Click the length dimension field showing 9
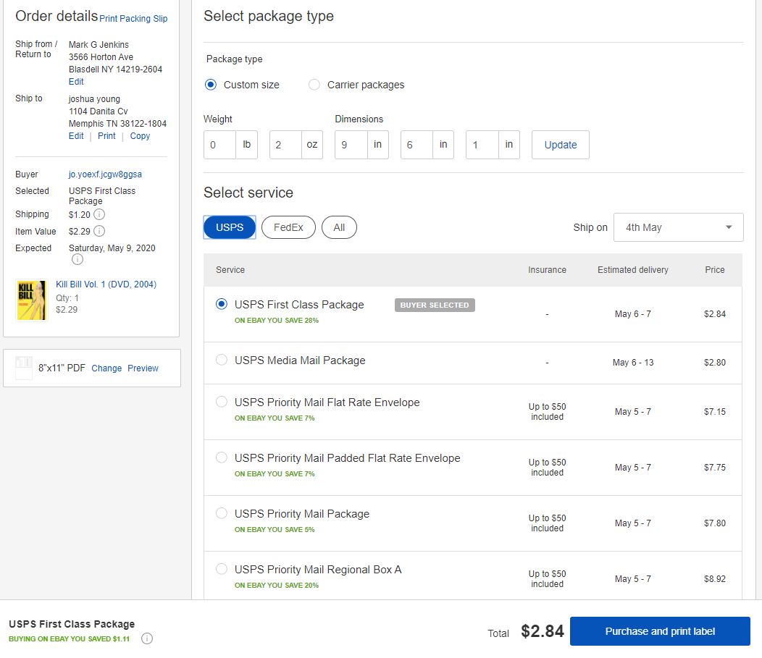 tap(351, 145)
